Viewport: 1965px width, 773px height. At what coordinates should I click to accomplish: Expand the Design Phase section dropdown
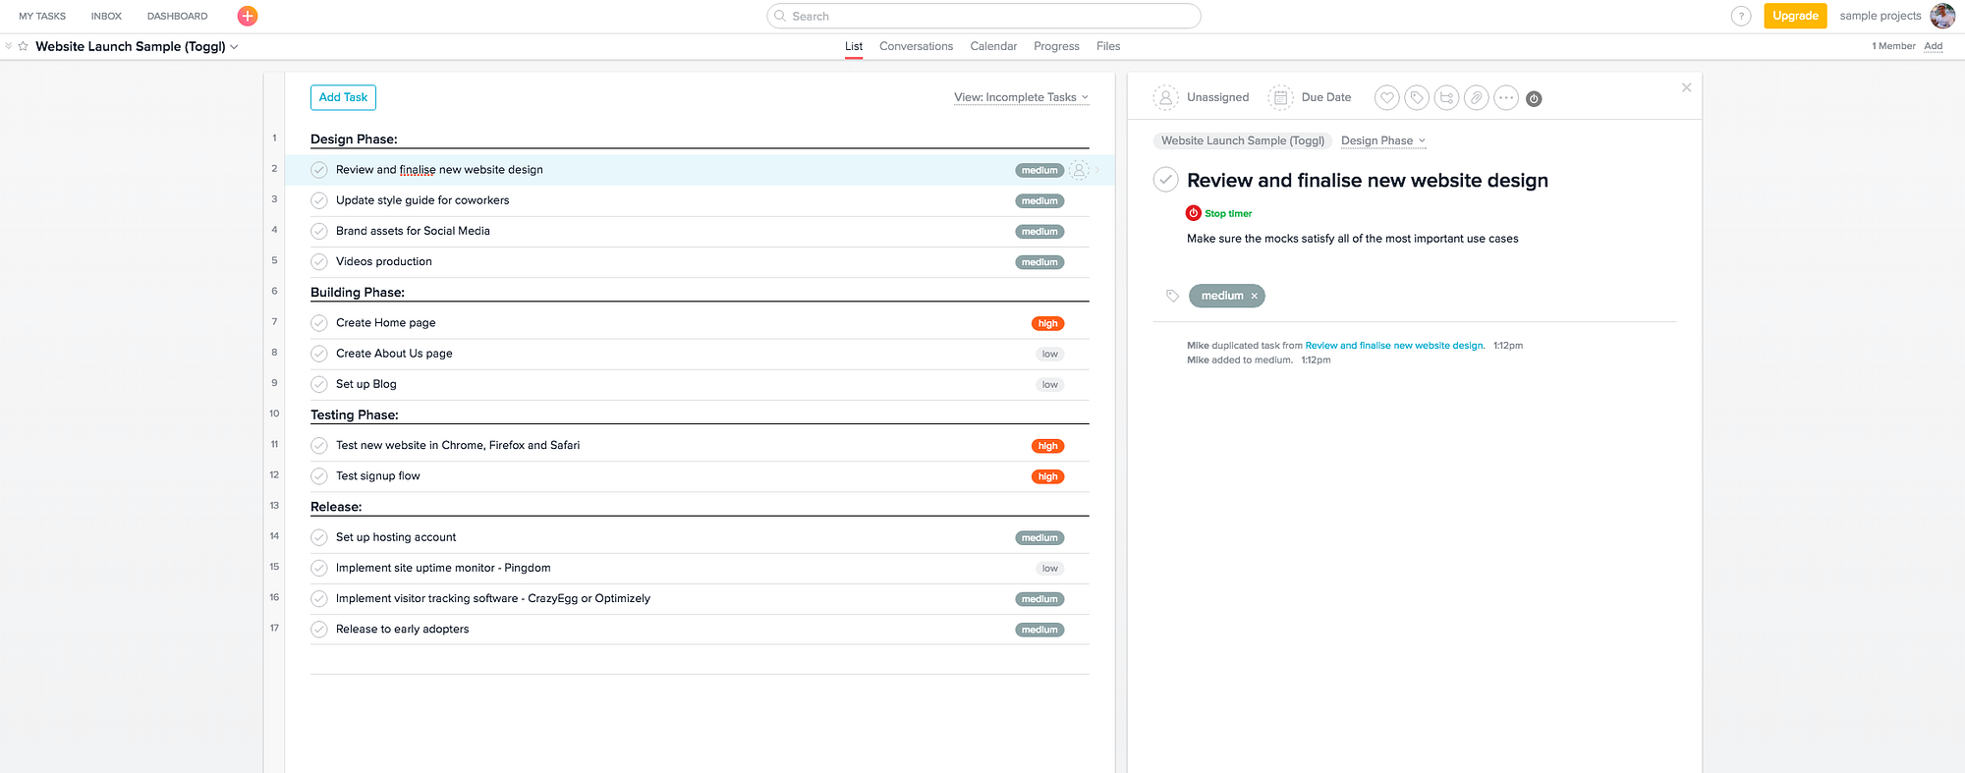(x=1383, y=140)
